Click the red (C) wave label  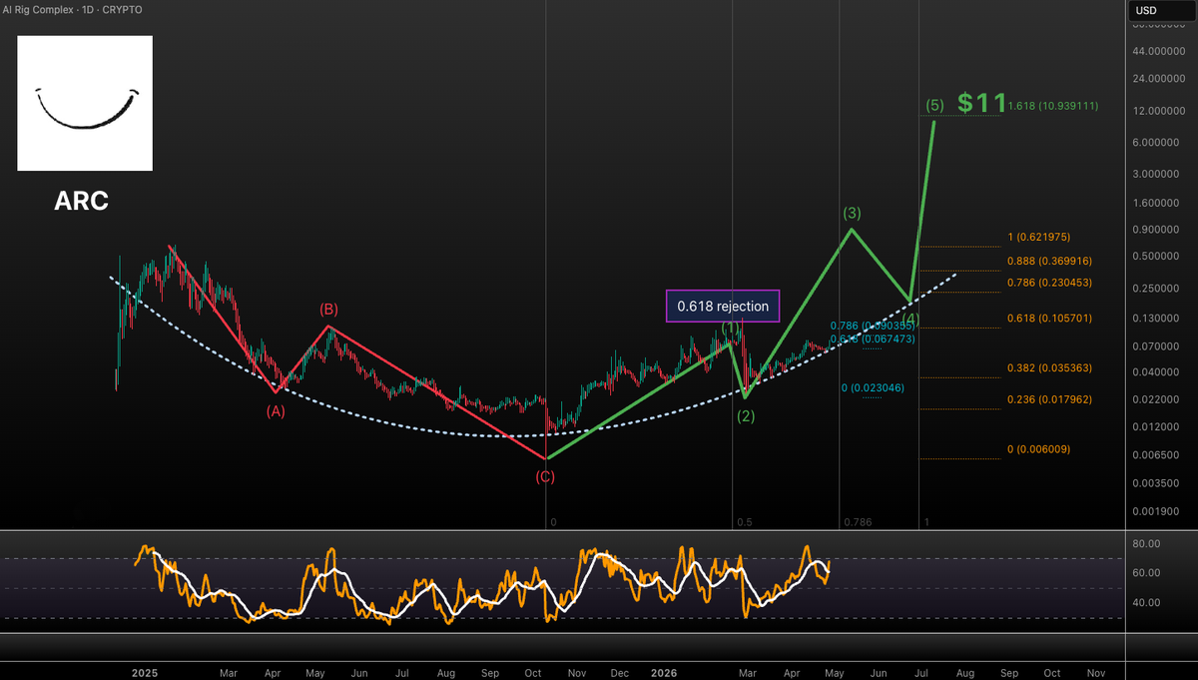[545, 476]
